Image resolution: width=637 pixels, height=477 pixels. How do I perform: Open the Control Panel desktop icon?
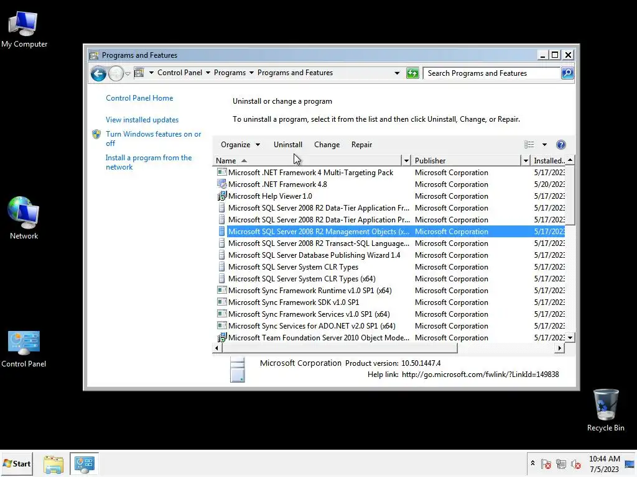point(24,349)
